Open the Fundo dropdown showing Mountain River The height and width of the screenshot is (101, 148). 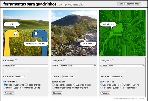[77, 66]
